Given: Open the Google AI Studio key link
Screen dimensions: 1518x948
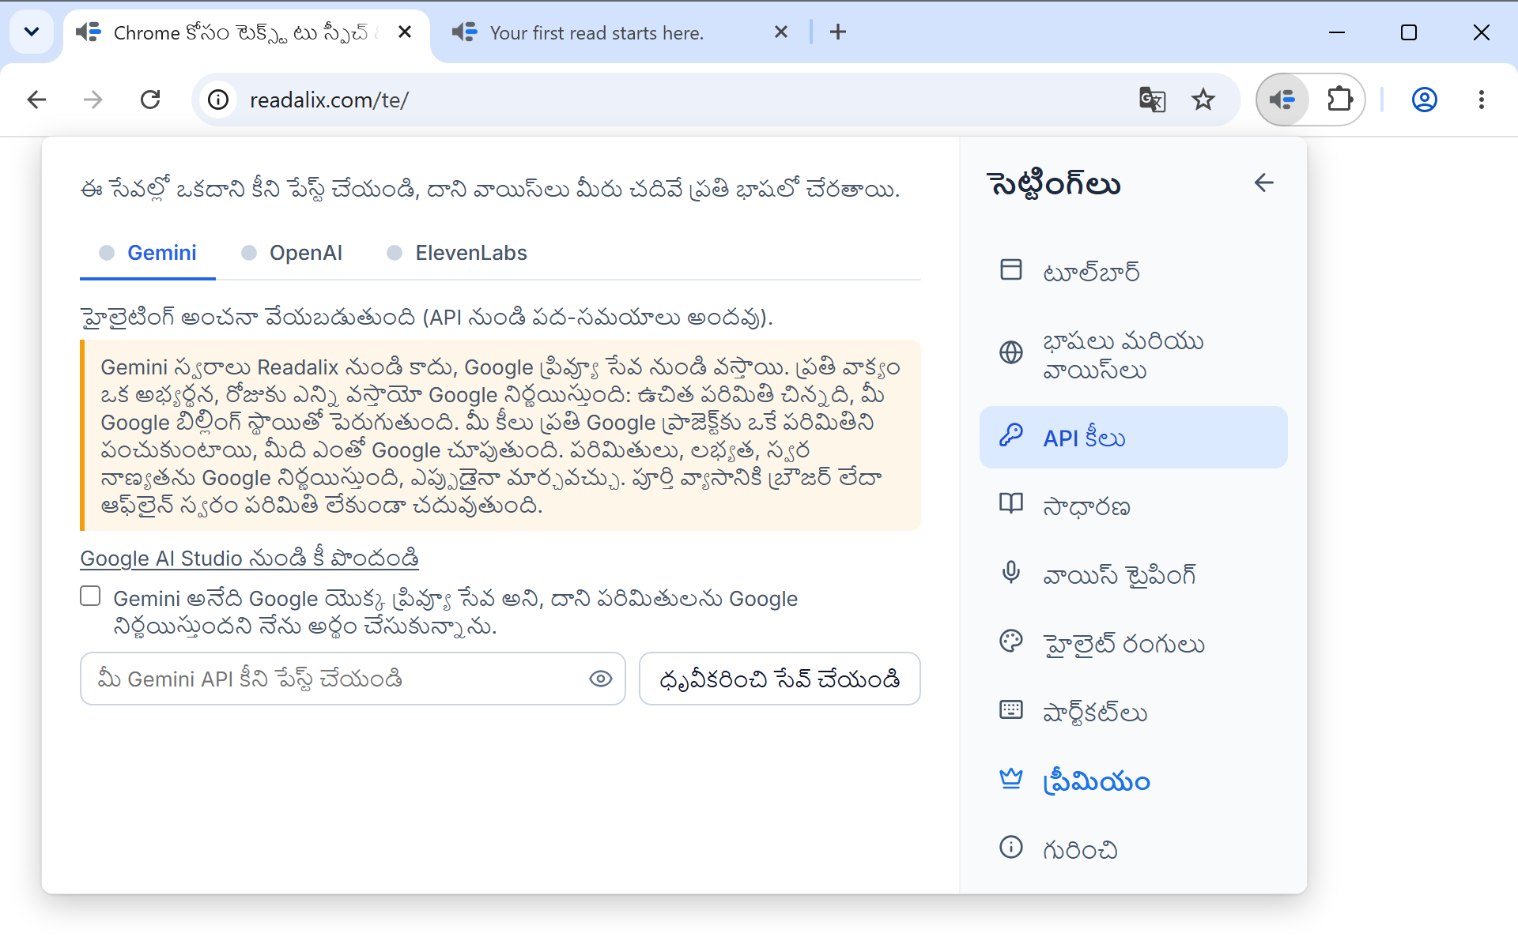Looking at the screenshot, I should click(249, 559).
